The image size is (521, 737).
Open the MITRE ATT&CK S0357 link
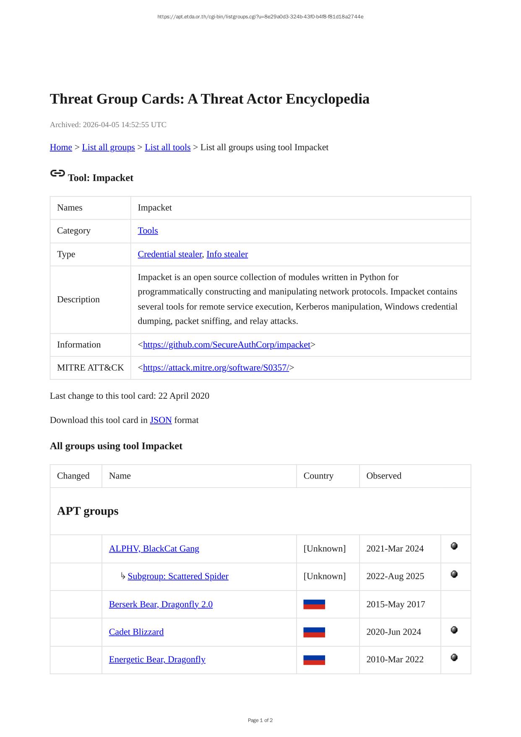pyautogui.click(x=216, y=368)
